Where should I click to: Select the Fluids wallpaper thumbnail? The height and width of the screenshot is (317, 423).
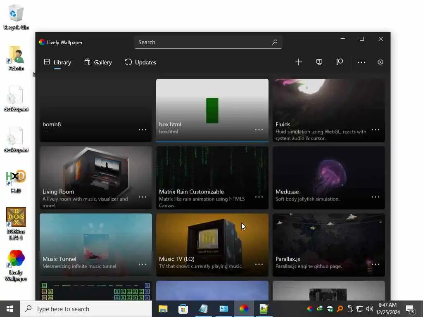pos(328,110)
